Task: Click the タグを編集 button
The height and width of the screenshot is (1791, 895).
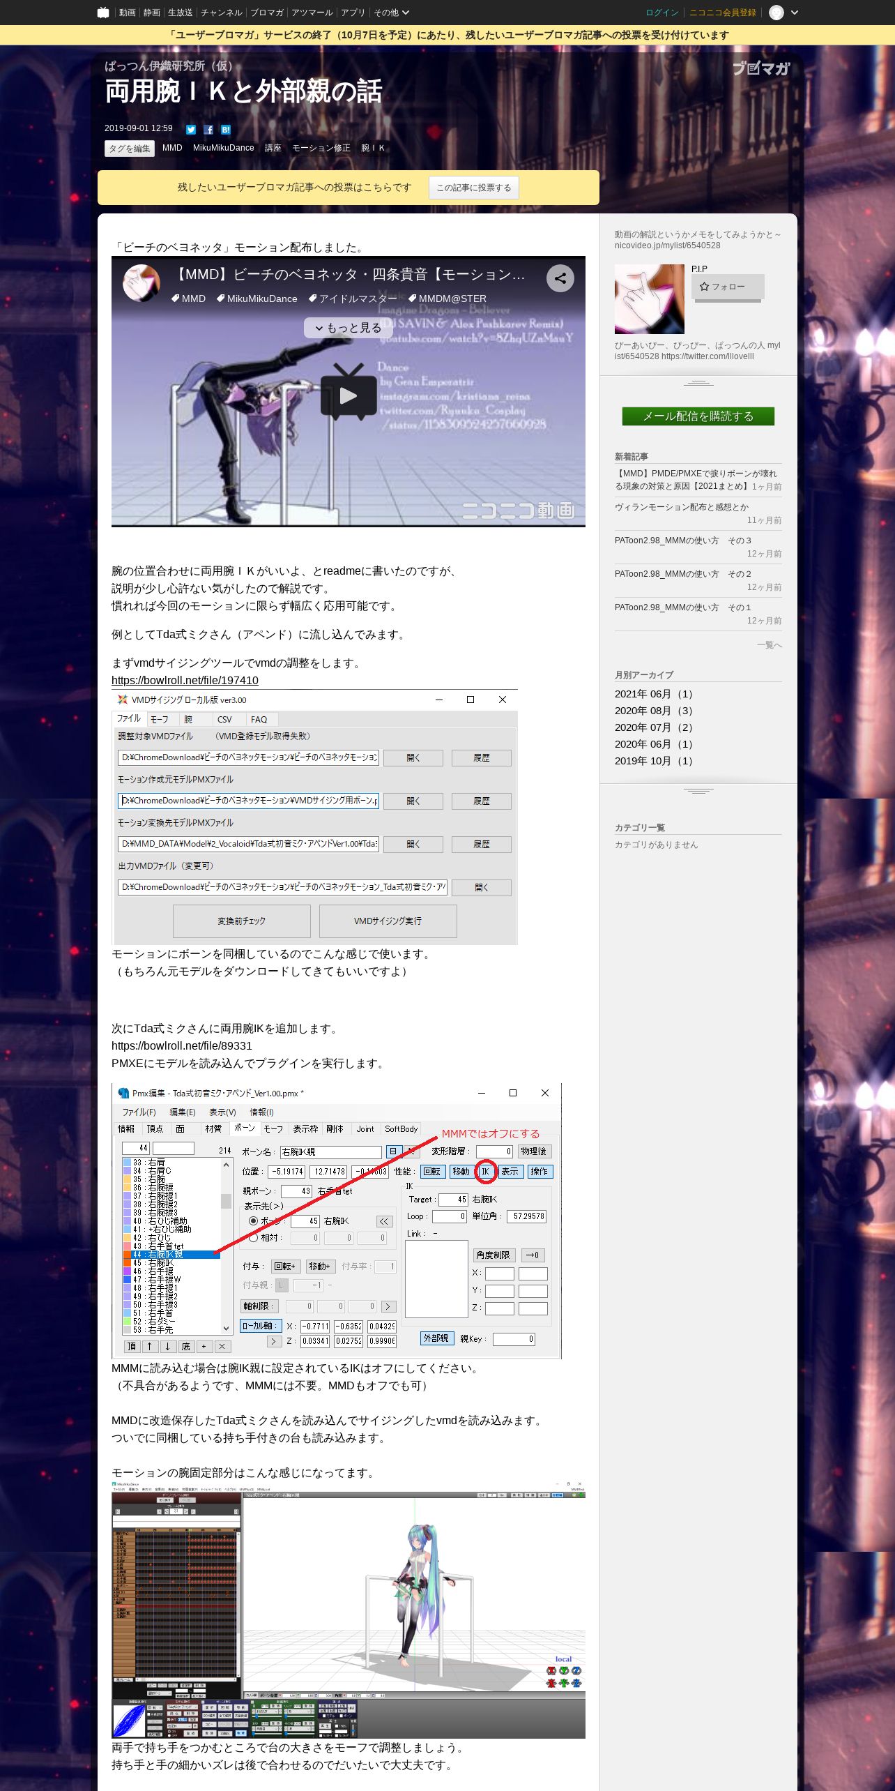Action: tap(130, 149)
